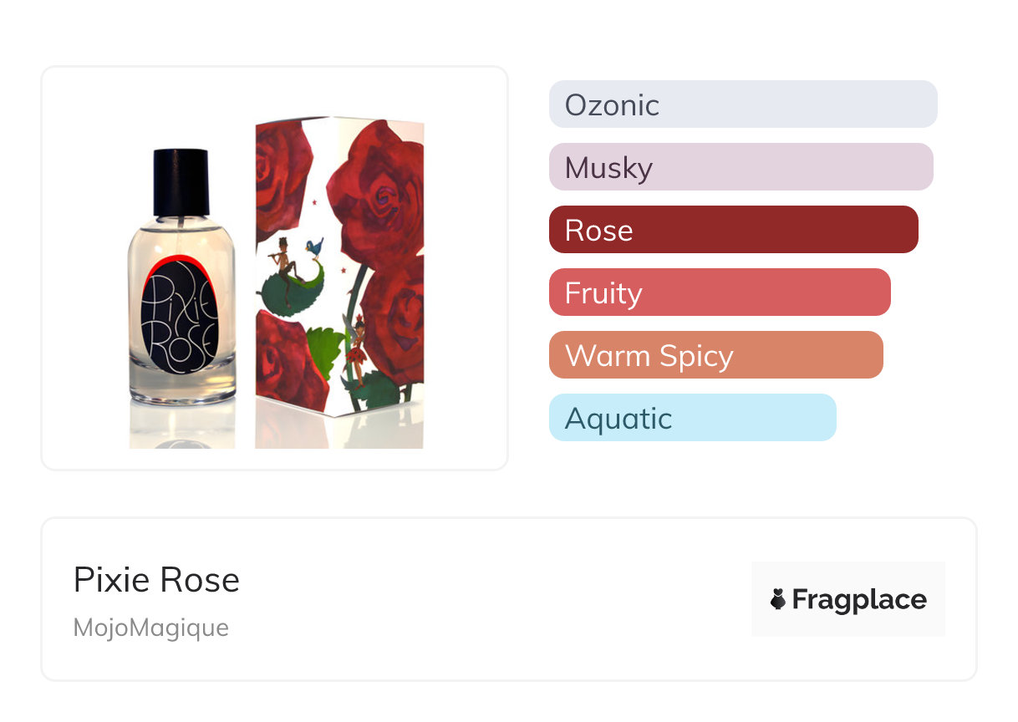The image size is (1018, 722).
Task: Click the black oval label on the bottle
Action: (179, 318)
